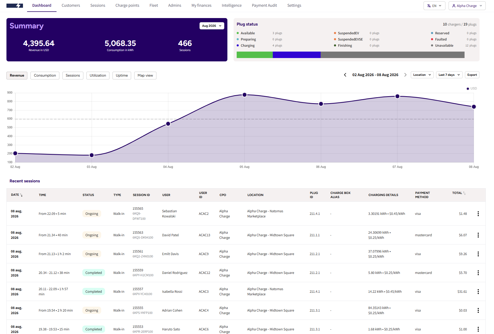Open the Charge points tab
Viewport: 494px width, 334px height.
click(127, 5)
